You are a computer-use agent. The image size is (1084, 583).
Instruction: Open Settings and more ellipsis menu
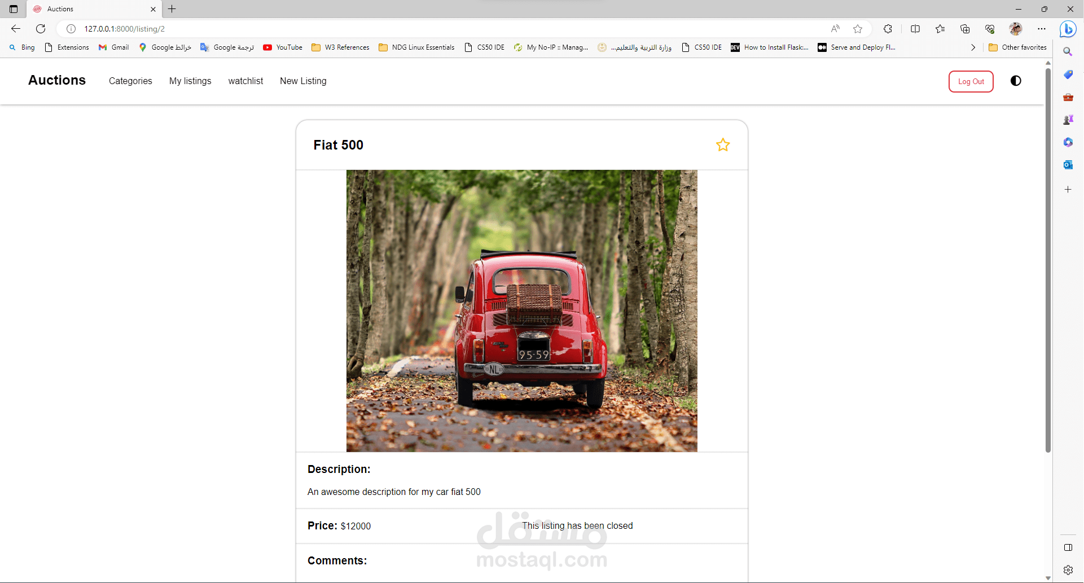(1042, 29)
